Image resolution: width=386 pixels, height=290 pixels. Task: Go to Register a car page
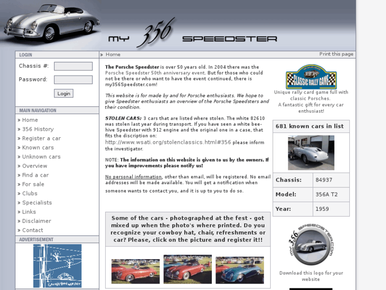pyautogui.click(x=41, y=138)
